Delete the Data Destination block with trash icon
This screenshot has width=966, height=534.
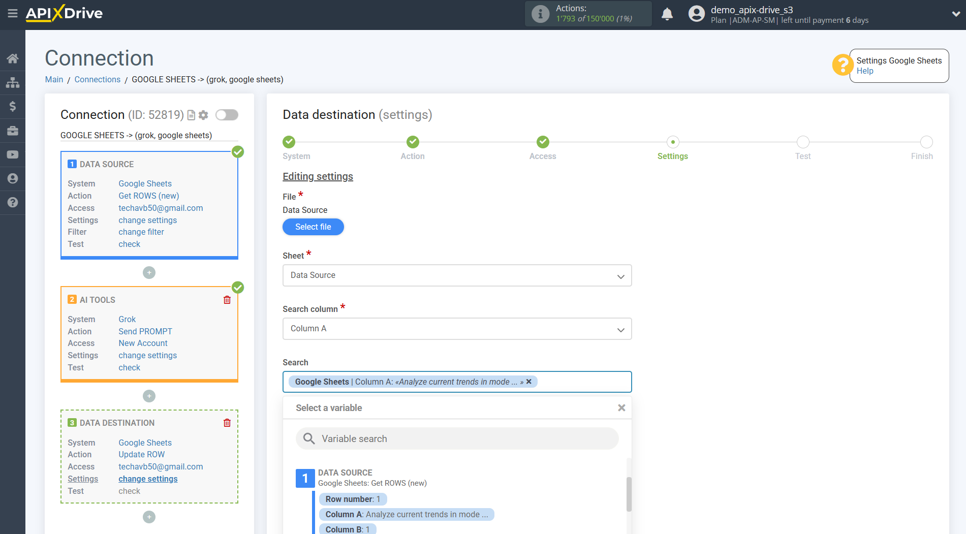[227, 423]
